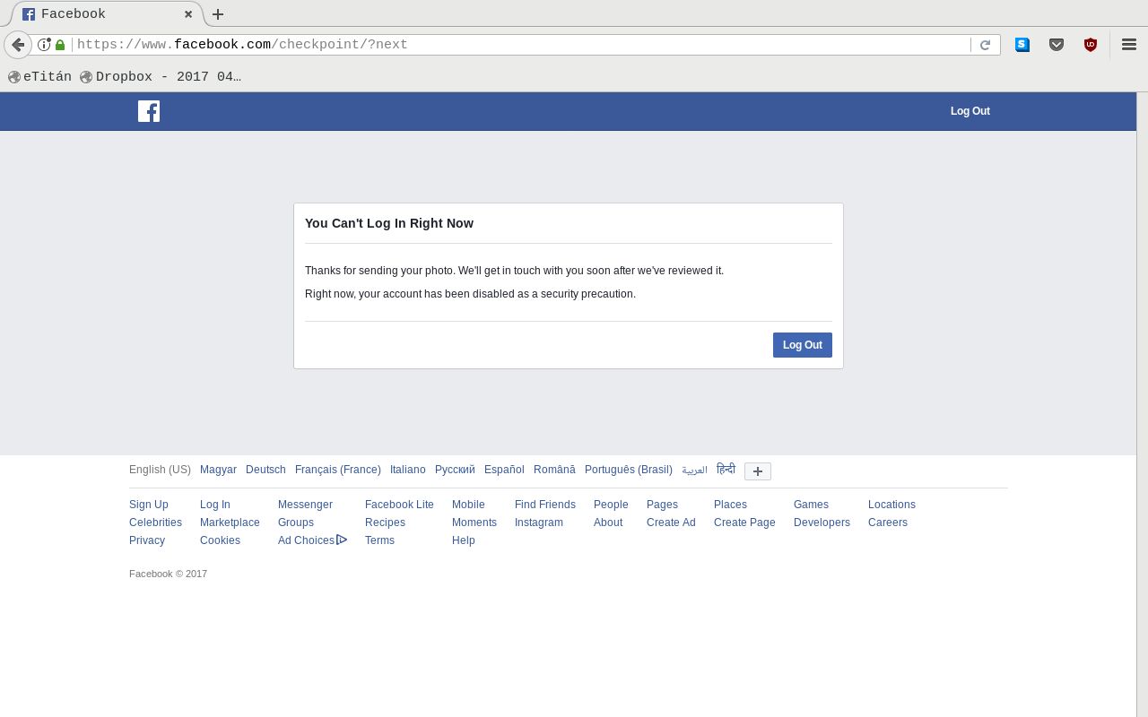The width and height of the screenshot is (1148, 717).
Task: Switch language to Magyar
Action: tap(218, 470)
